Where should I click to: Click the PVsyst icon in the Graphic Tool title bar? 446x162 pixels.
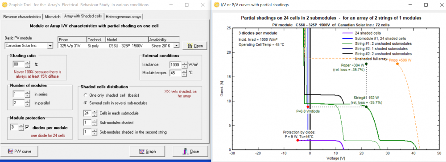pyautogui.click(x=4, y=5)
